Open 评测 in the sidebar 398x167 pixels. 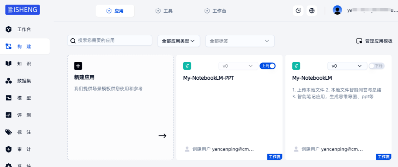[x=25, y=115]
